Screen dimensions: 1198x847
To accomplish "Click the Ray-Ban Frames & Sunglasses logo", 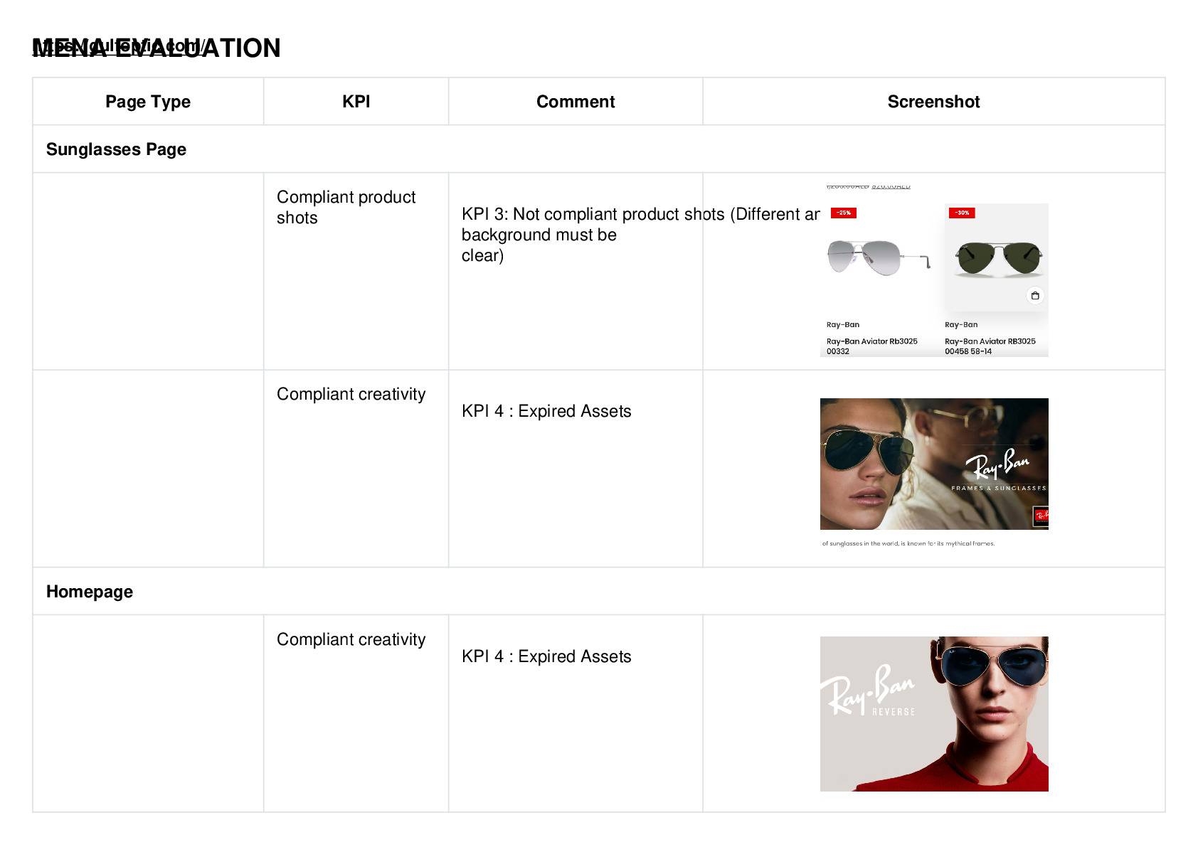I will (999, 470).
